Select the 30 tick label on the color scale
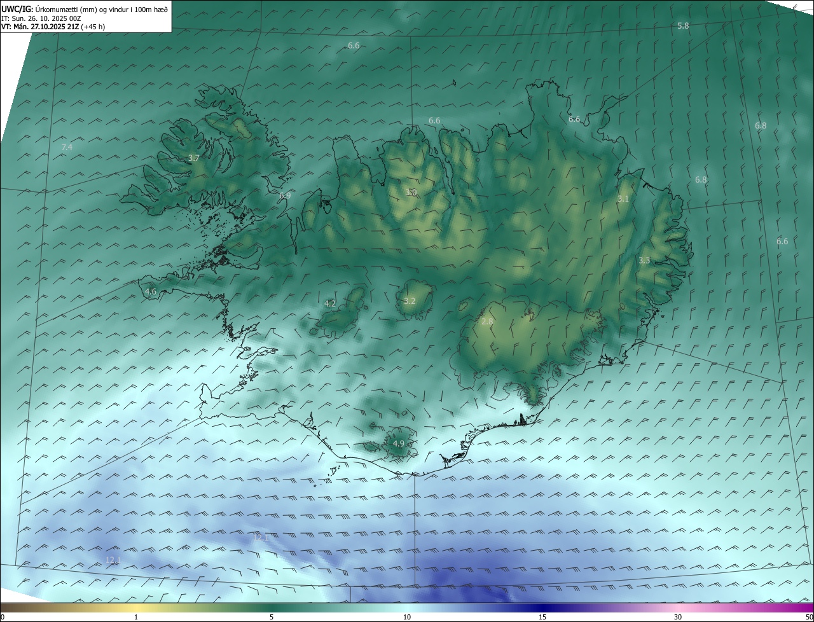814x622 pixels. 678,617
